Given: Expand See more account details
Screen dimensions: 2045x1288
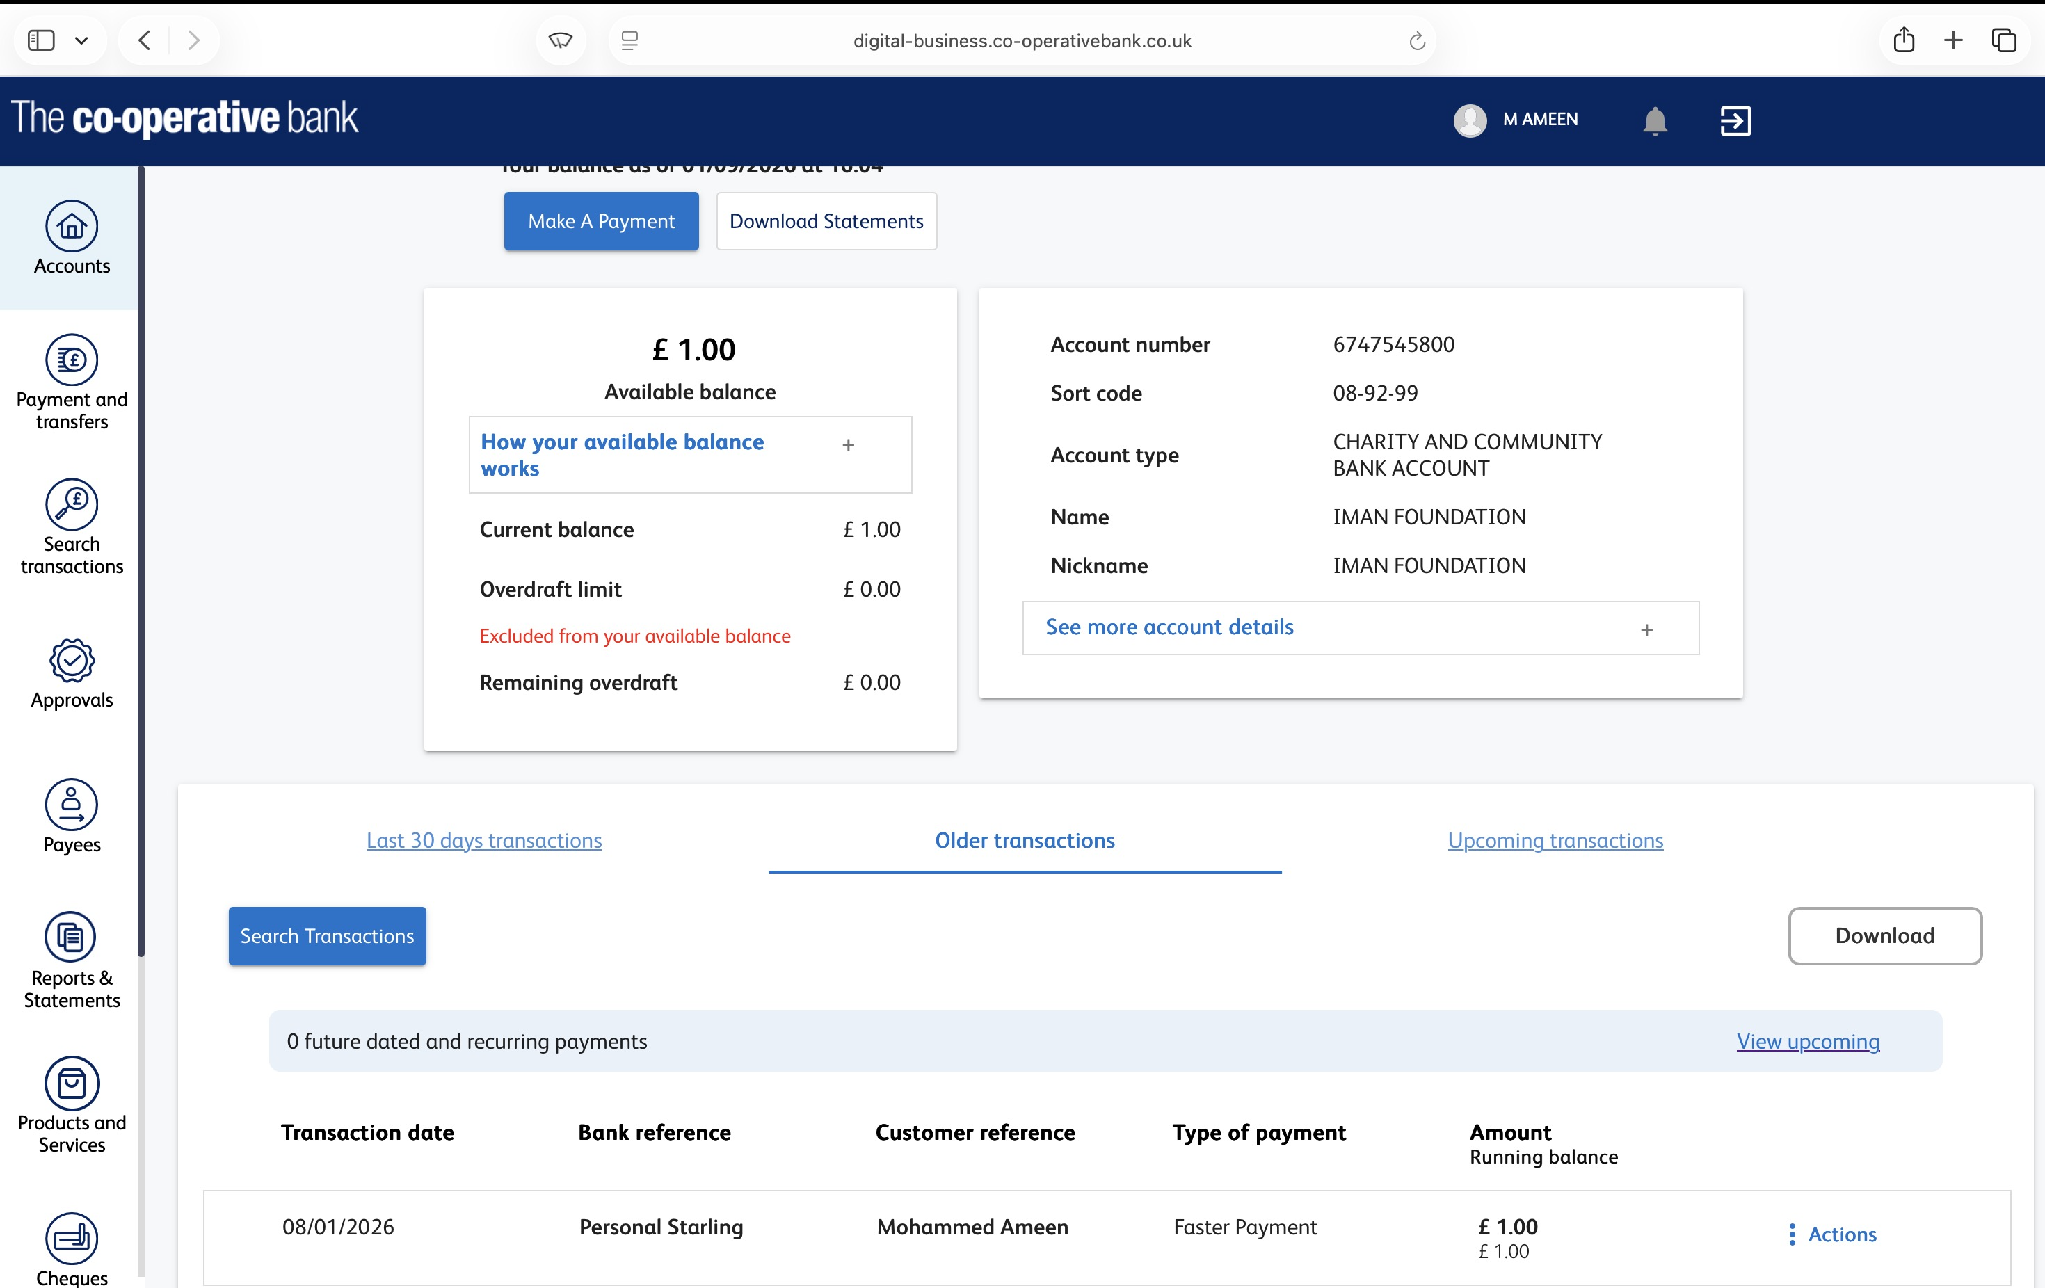Looking at the screenshot, I should 1361,628.
